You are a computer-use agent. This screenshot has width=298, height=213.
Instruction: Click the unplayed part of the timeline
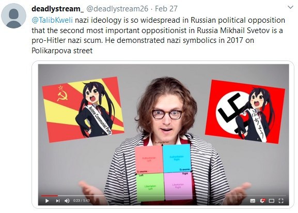coord(171,195)
